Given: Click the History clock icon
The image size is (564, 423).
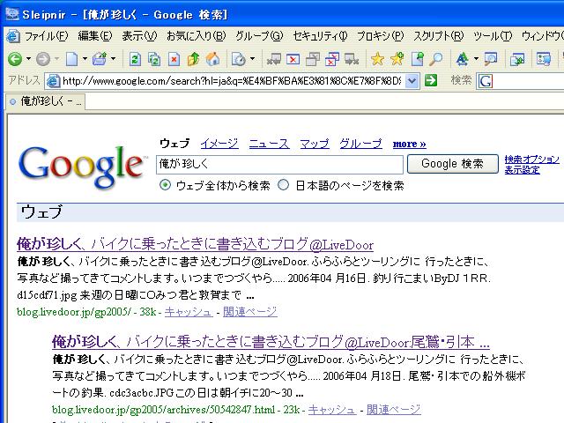Looking at the screenshot, I should coord(238,59).
